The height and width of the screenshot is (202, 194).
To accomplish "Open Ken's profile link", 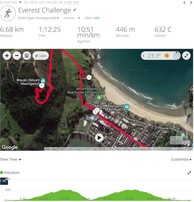I will pyautogui.click(x=33, y=2).
